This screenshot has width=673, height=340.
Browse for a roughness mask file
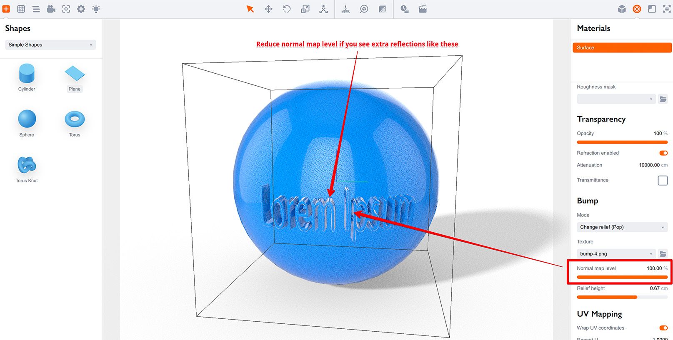663,99
